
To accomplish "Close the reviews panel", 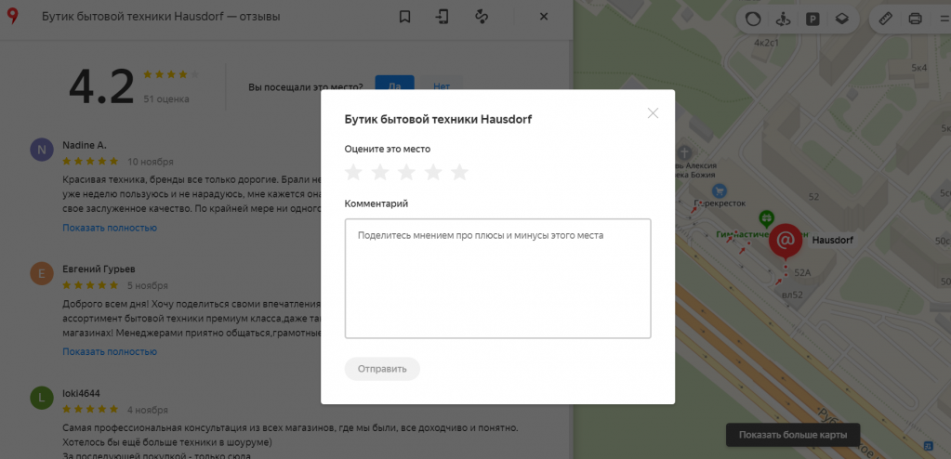I will [544, 17].
